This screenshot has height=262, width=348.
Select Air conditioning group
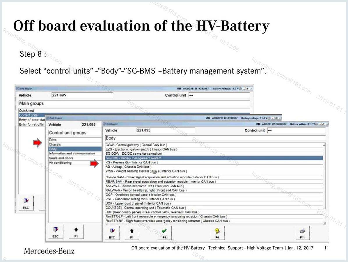[x=75, y=163]
